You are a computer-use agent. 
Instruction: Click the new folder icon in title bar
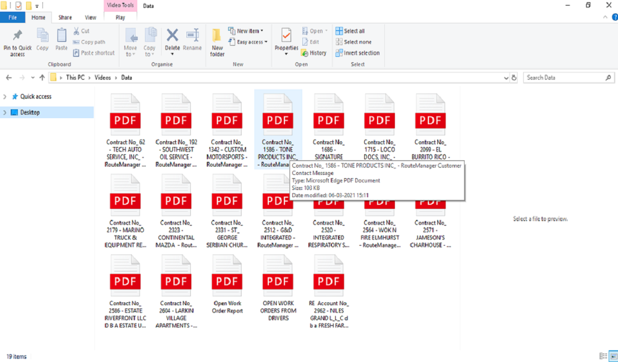pos(28,6)
